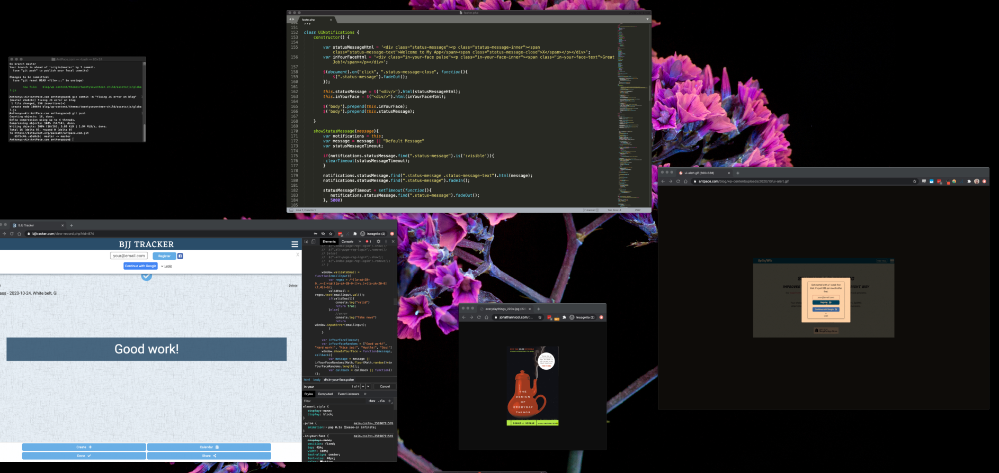Activate the DevTools inspect element picker

pyautogui.click(x=306, y=241)
